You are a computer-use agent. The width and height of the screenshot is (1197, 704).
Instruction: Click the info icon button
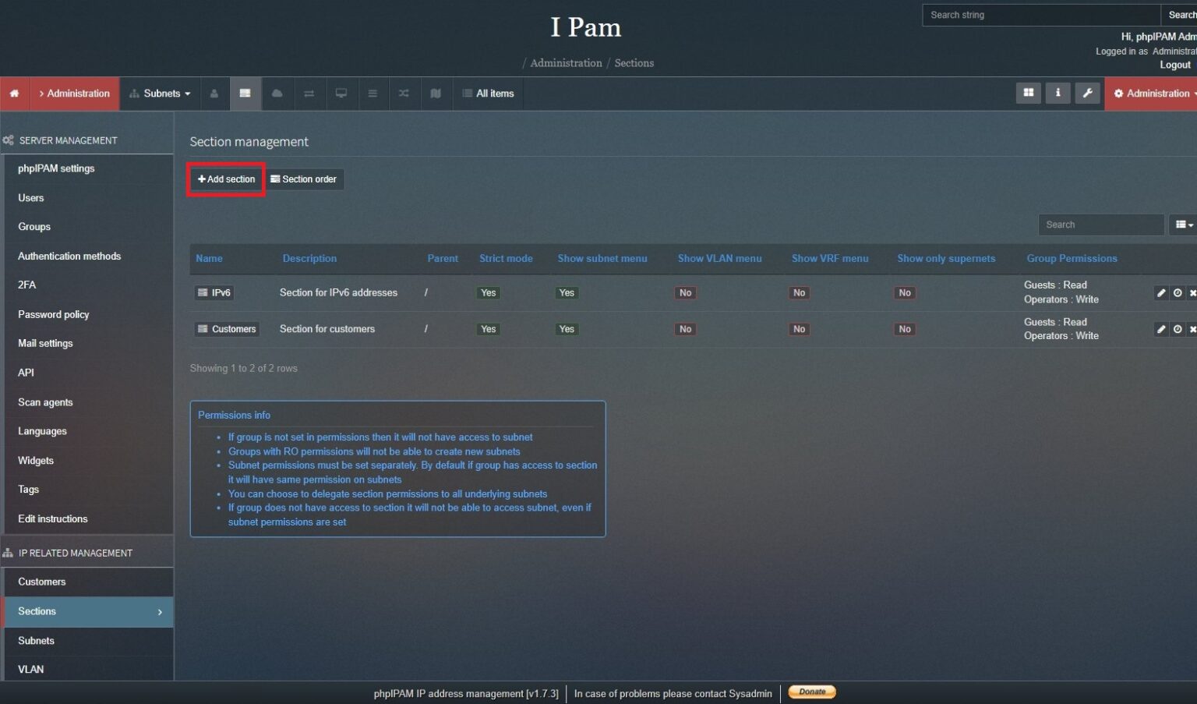[1058, 93]
